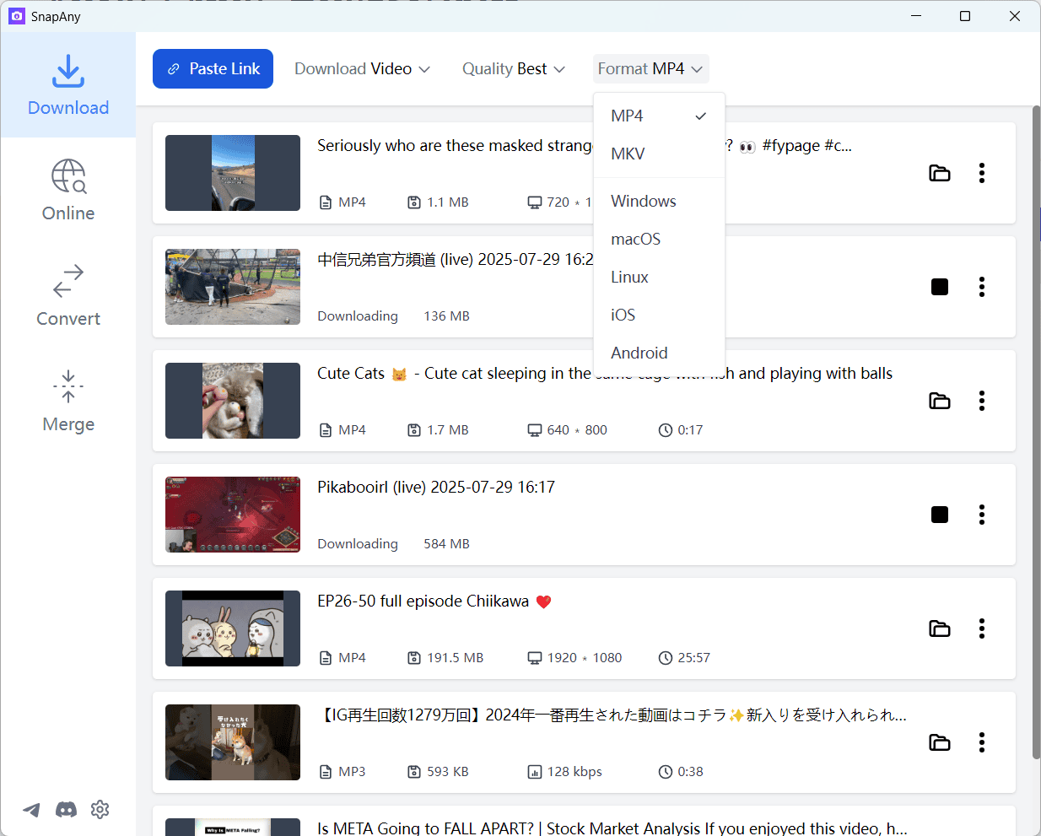
Task: Click the "584 MB" downloading size
Action: point(446,543)
